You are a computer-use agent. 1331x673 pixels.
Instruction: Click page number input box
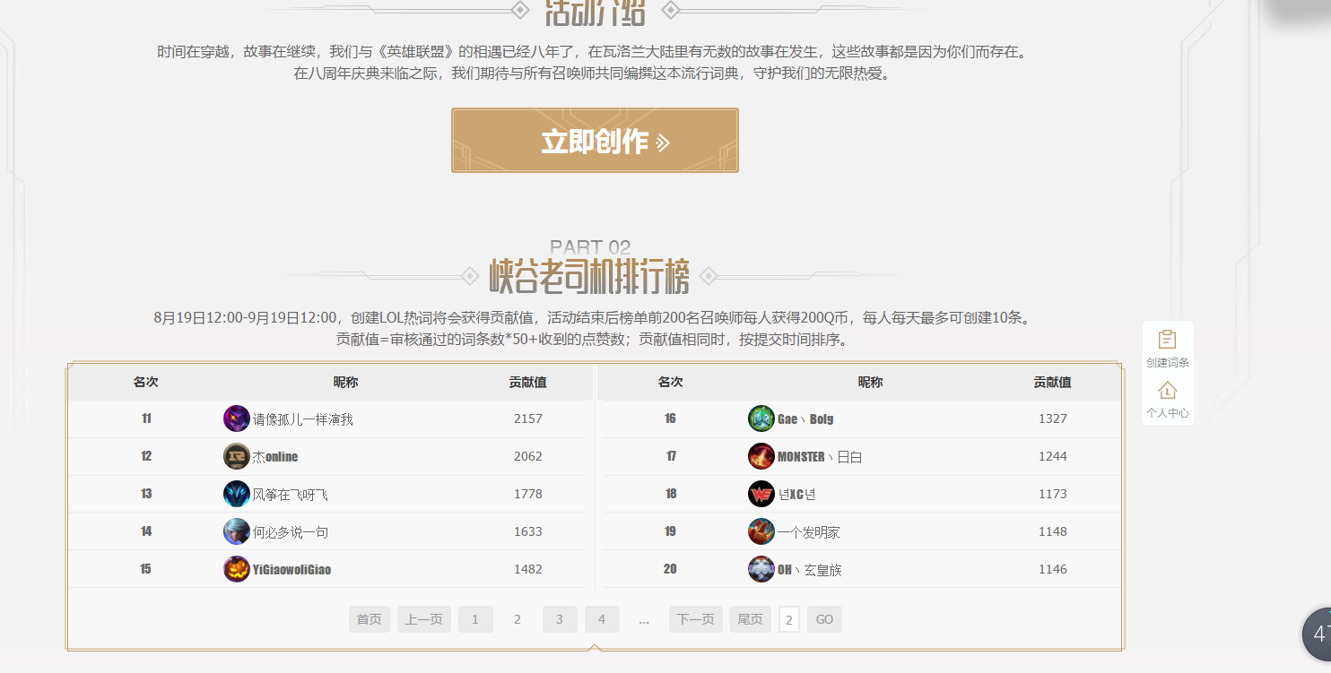789,619
